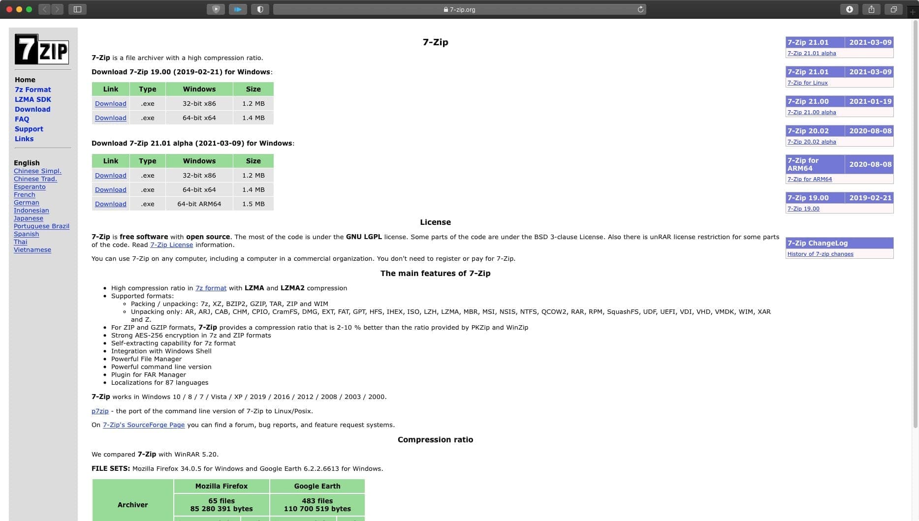Reload page with refresh icon in address bar
Screen dimensions: 919x521
tap(640, 9)
